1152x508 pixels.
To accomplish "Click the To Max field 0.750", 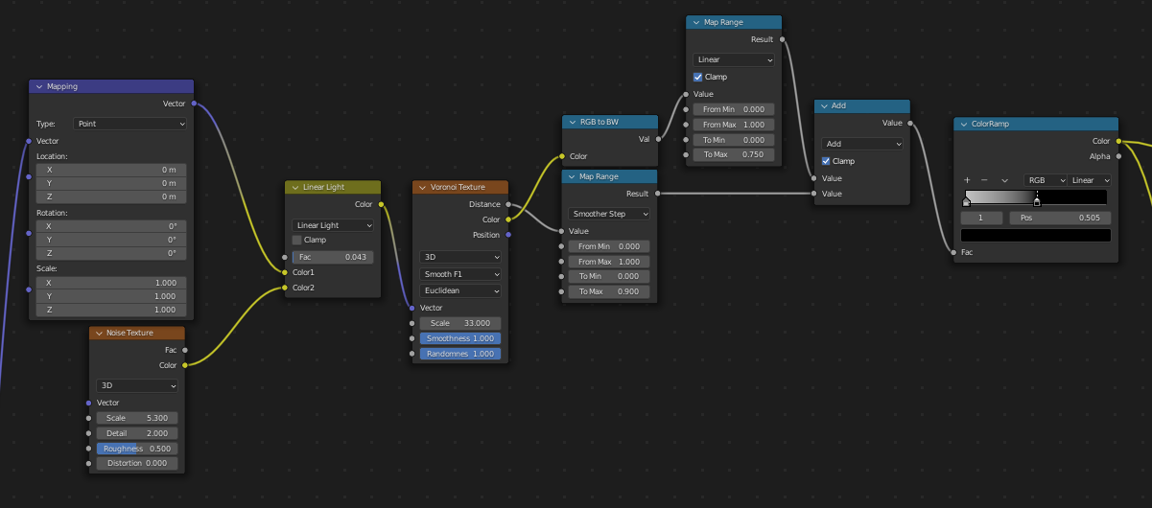I will click(734, 154).
